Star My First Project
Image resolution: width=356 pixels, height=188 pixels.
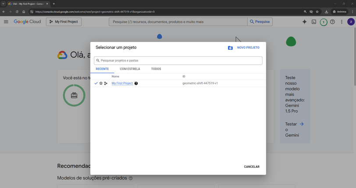[x=101, y=84]
